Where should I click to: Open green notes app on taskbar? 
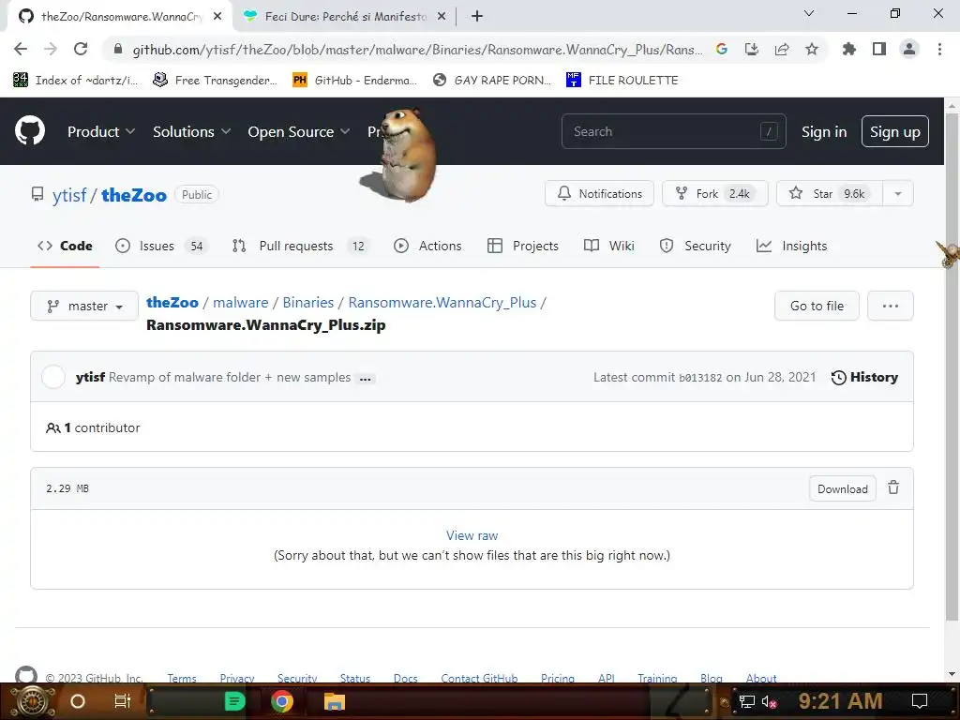click(x=234, y=701)
